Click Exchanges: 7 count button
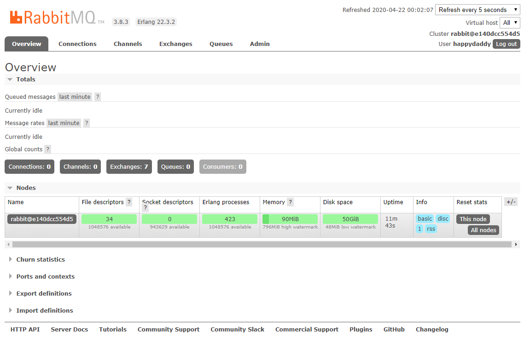524x337 pixels. (129, 166)
